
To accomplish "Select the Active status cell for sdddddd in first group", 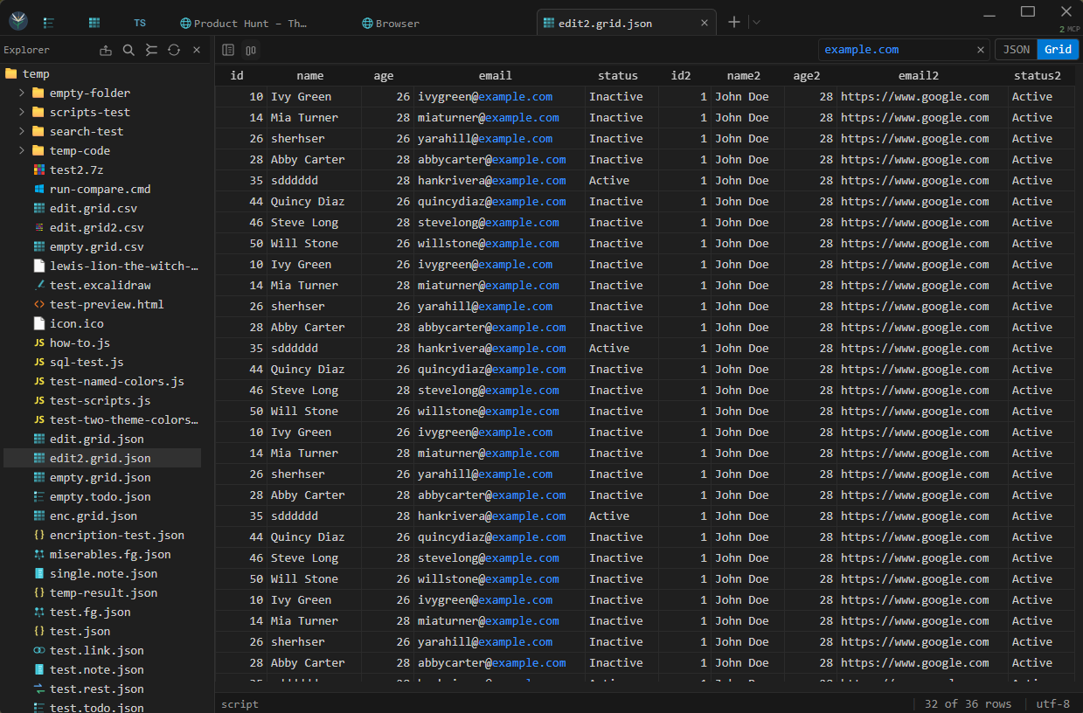I will (x=622, y=180).
